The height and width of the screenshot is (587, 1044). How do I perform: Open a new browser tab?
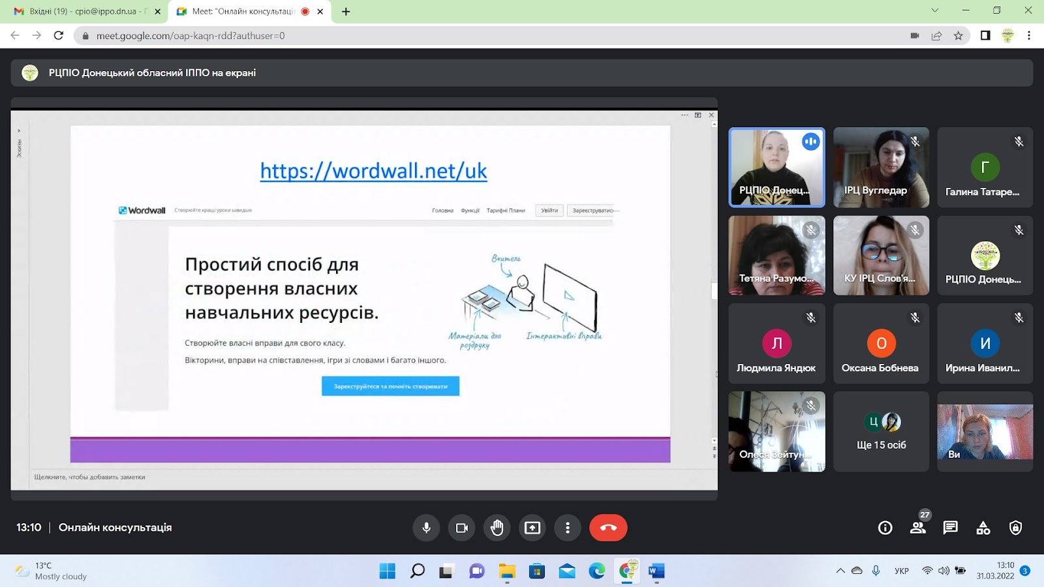pyautogui.click(x=346, y=11)
